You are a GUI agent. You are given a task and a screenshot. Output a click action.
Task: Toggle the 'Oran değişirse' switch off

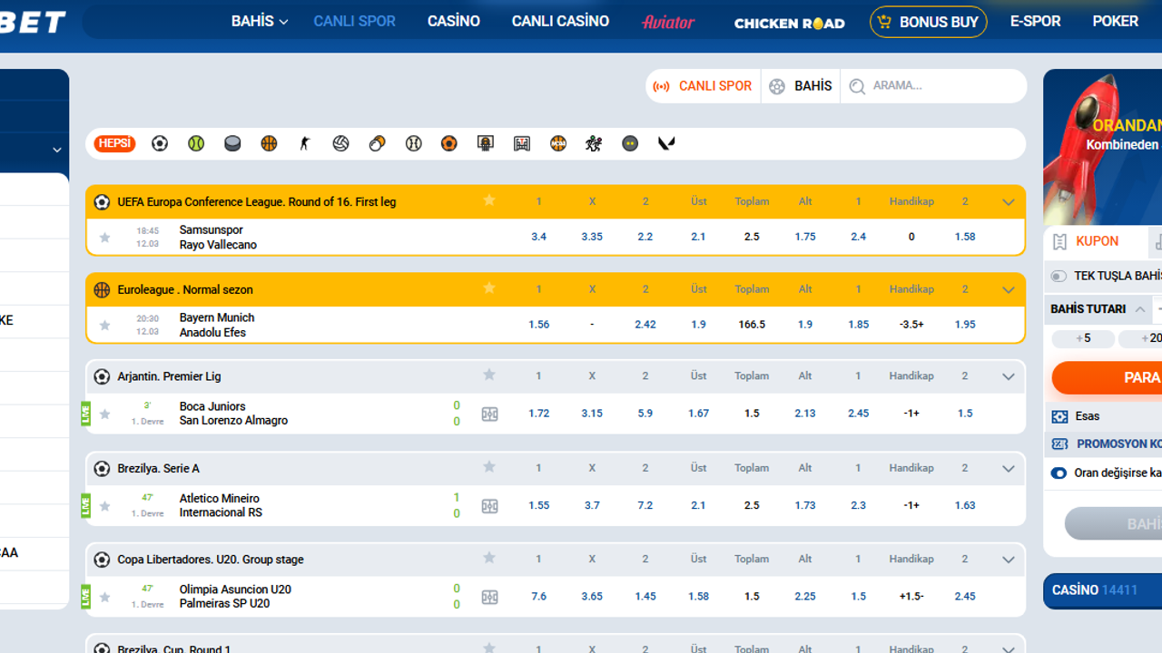tap(1059, 473)
